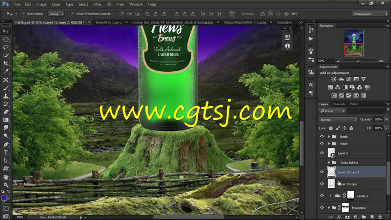The height and width of the screenshot is (220, 391).
Task: Select the Eyedropper tool
Action: (6, 71)
